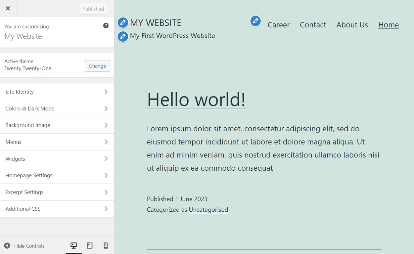The width and height of the screenshot is (414, 254).
Task: Switch preview to tablet view
Action: click(89, 246)
